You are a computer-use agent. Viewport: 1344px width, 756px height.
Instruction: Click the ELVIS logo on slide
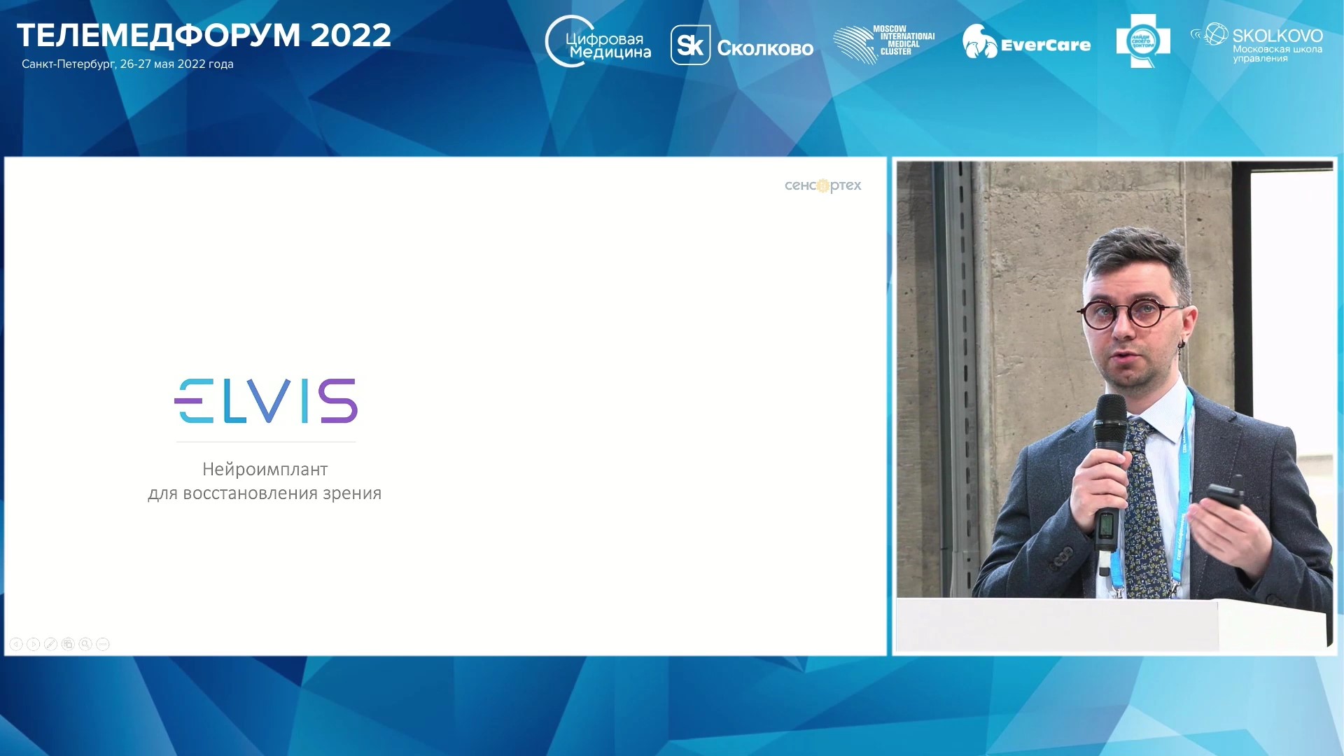(266, 401)
